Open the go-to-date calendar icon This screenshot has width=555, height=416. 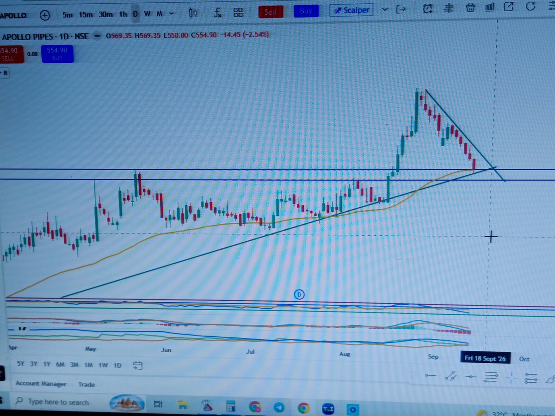(137, 366)
